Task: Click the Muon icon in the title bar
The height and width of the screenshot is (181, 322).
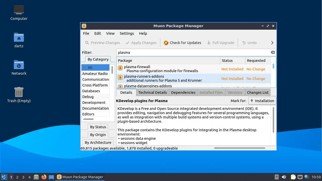Action: click(84, 26)
